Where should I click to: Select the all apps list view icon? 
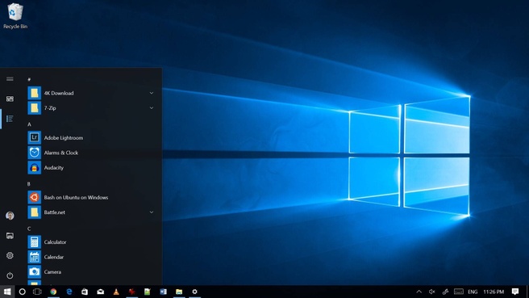(x=10, y=119)
